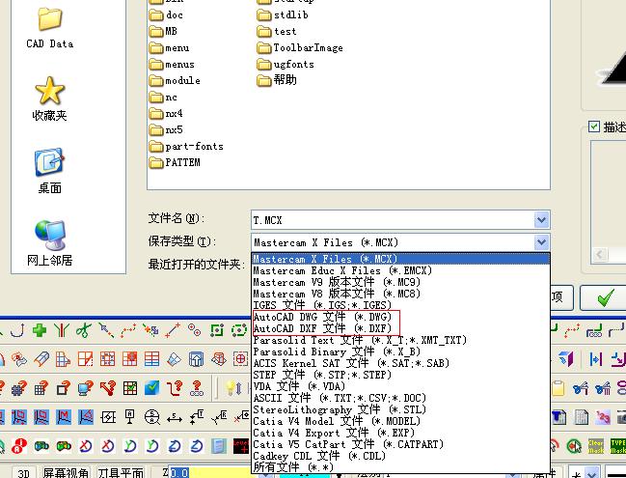Image resolution: width=626 pixels, height=478 pixels.
Task: Open the ToolbarImage folder
Action: click(300, 48)
